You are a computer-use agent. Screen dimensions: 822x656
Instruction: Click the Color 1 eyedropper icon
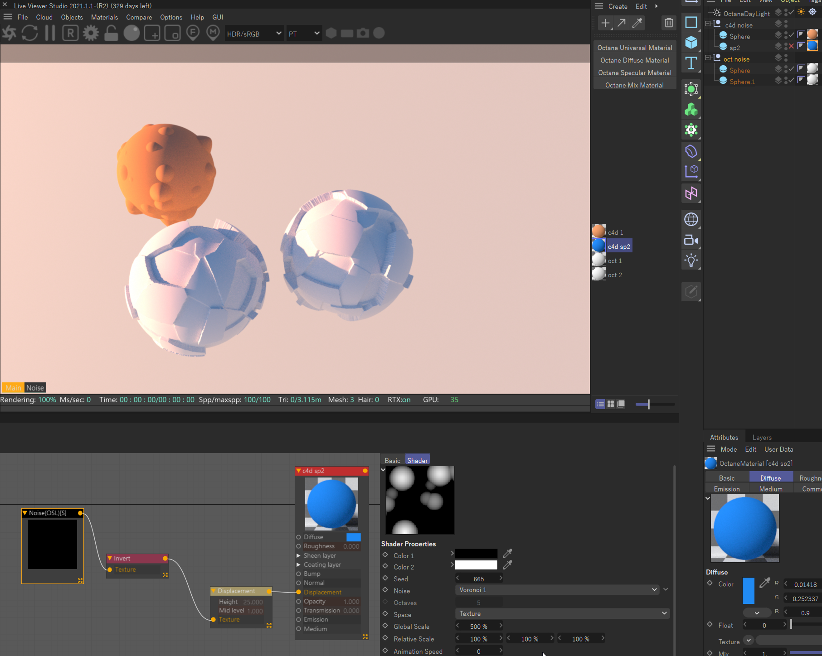507,553
